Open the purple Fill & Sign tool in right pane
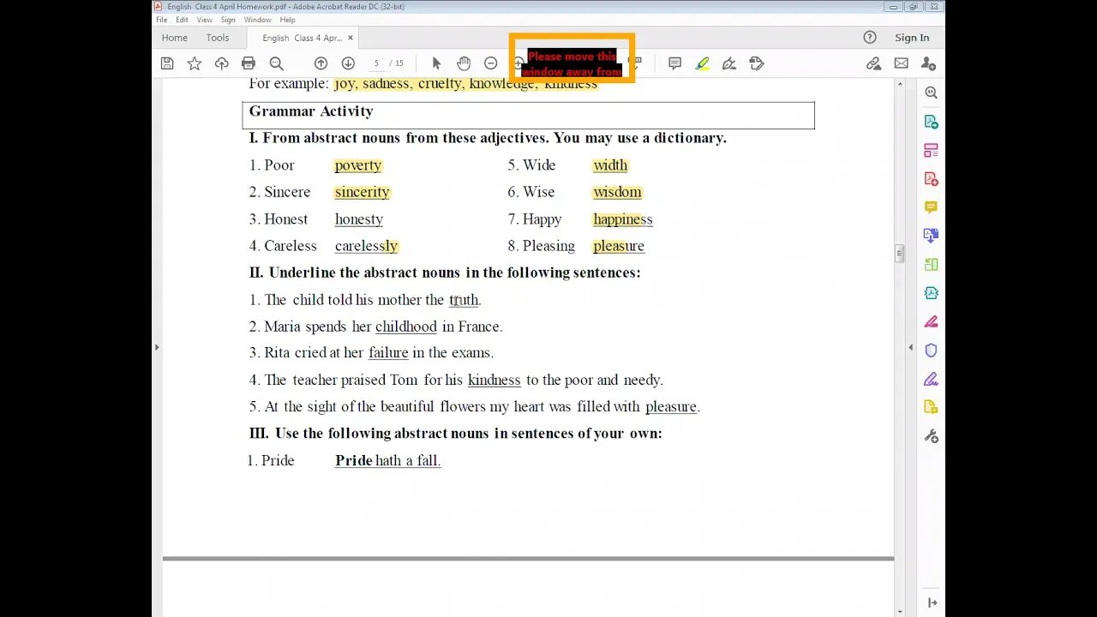 click(932, 379)
